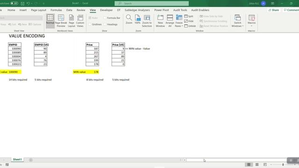This screenshot has height=168, width=299.
Task: Open the Review tab
Action: coord(81,10)
